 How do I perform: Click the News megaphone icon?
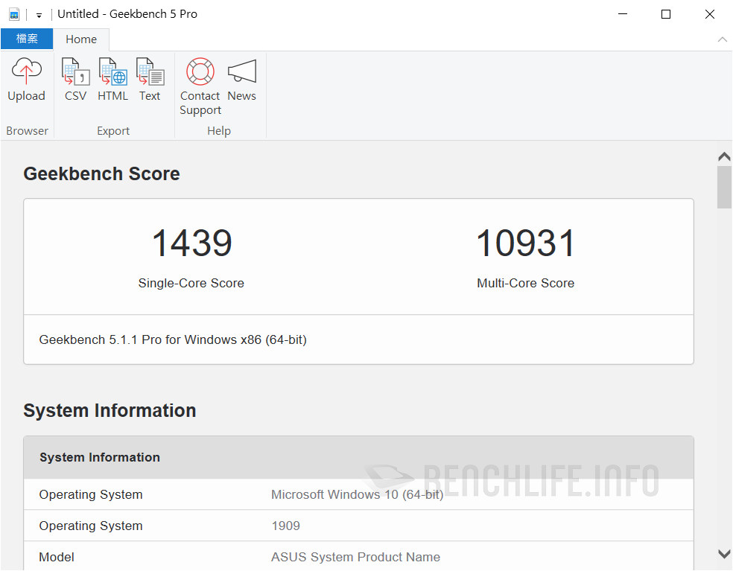[241, 73]
